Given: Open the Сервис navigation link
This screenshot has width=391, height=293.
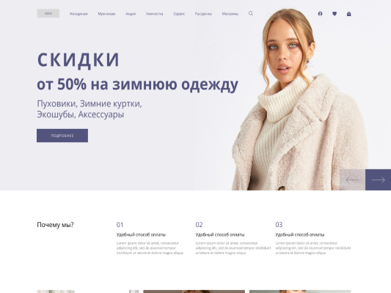Looking at the screenshot, I should pos(179,14).
